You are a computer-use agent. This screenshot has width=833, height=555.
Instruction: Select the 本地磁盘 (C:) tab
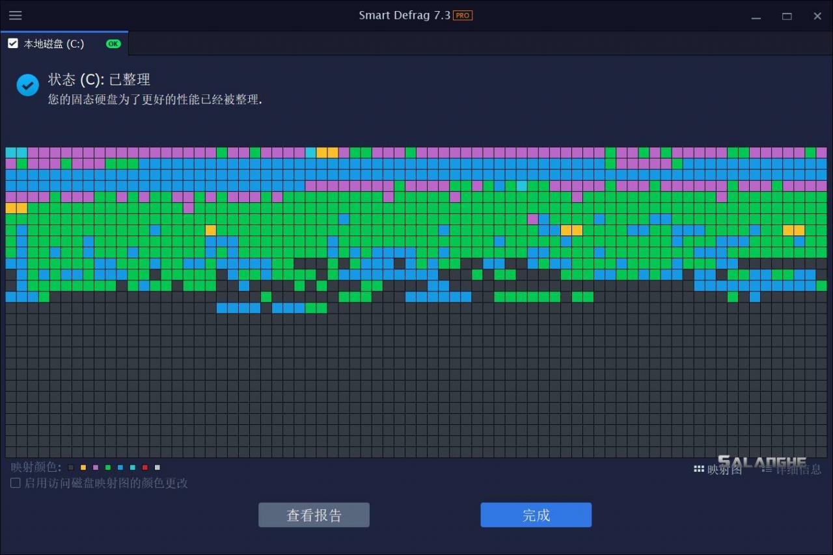tap(52, 44)
